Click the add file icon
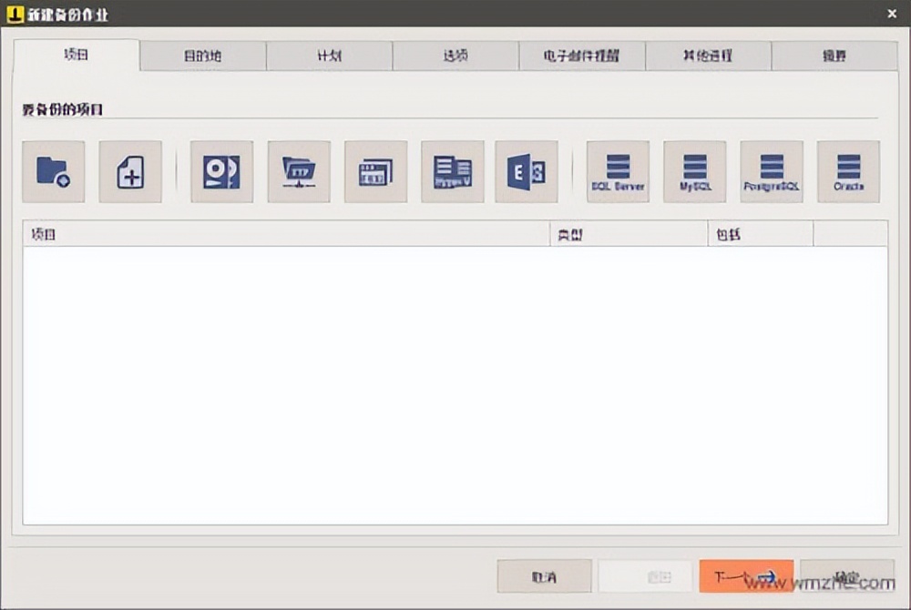The width and height of the screenshot is (911, 610). [x=130, y=172]
